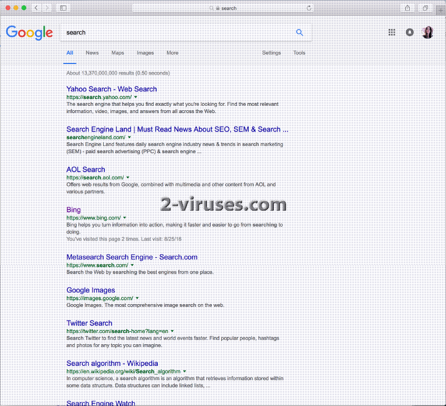Click Safari share icon
The width and height of the screenshot is (446, 406).
click(408, 8)
